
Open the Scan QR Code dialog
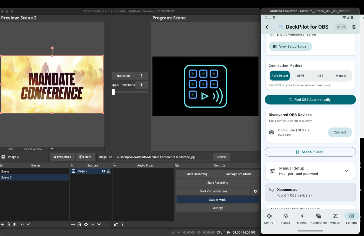coord(310,151)
